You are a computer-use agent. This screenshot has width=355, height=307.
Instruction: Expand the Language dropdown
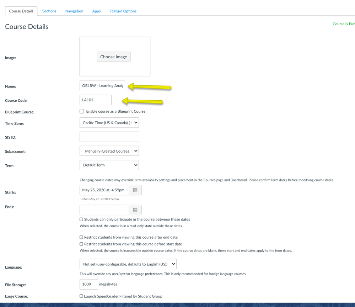tap(128, 264)
